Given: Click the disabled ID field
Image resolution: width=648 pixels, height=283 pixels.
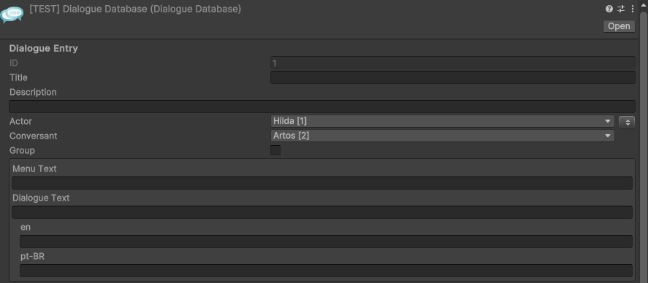Looking at the screenshot, I should 452,63.
